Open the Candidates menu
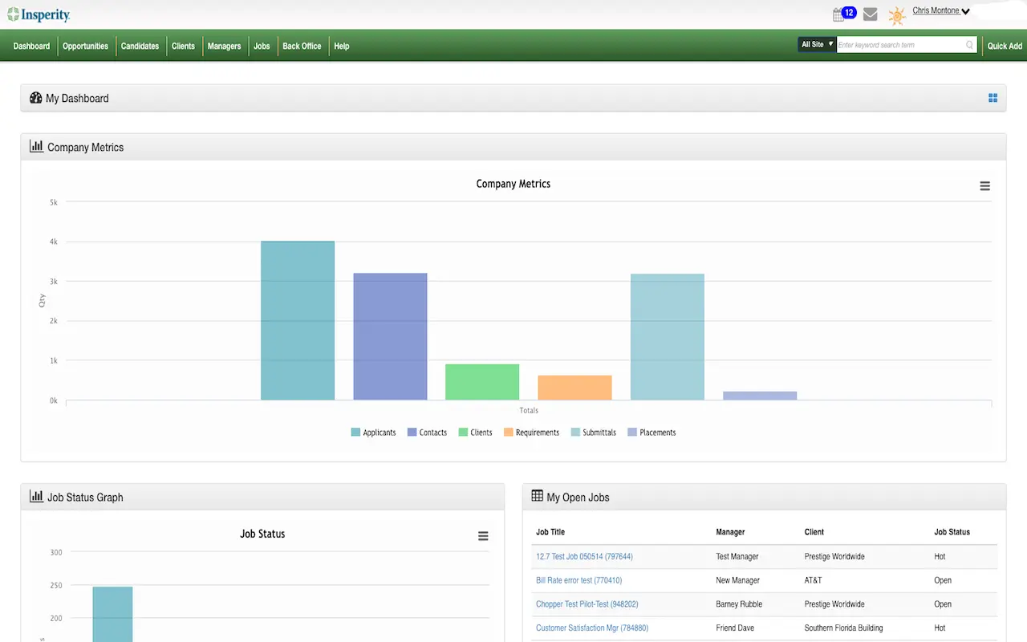 (x=140, y=46)
